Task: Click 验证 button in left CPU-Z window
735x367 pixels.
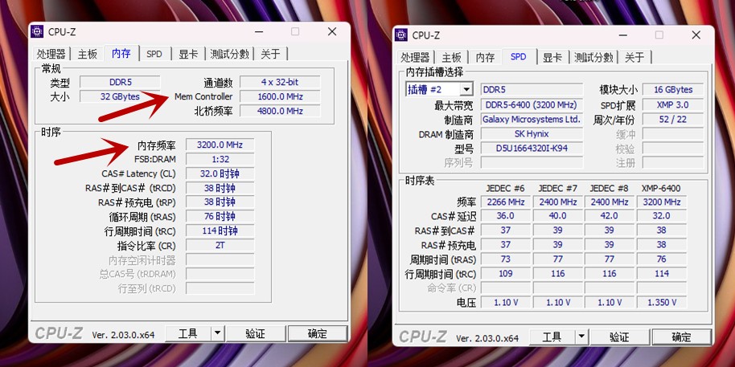Action: point(256,334)
